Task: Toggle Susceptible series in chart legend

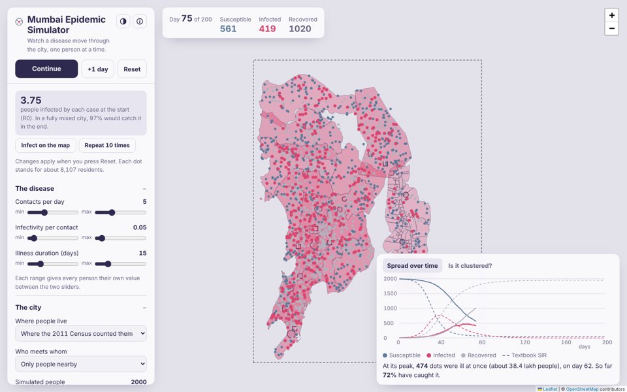Action: click(402, 355)
